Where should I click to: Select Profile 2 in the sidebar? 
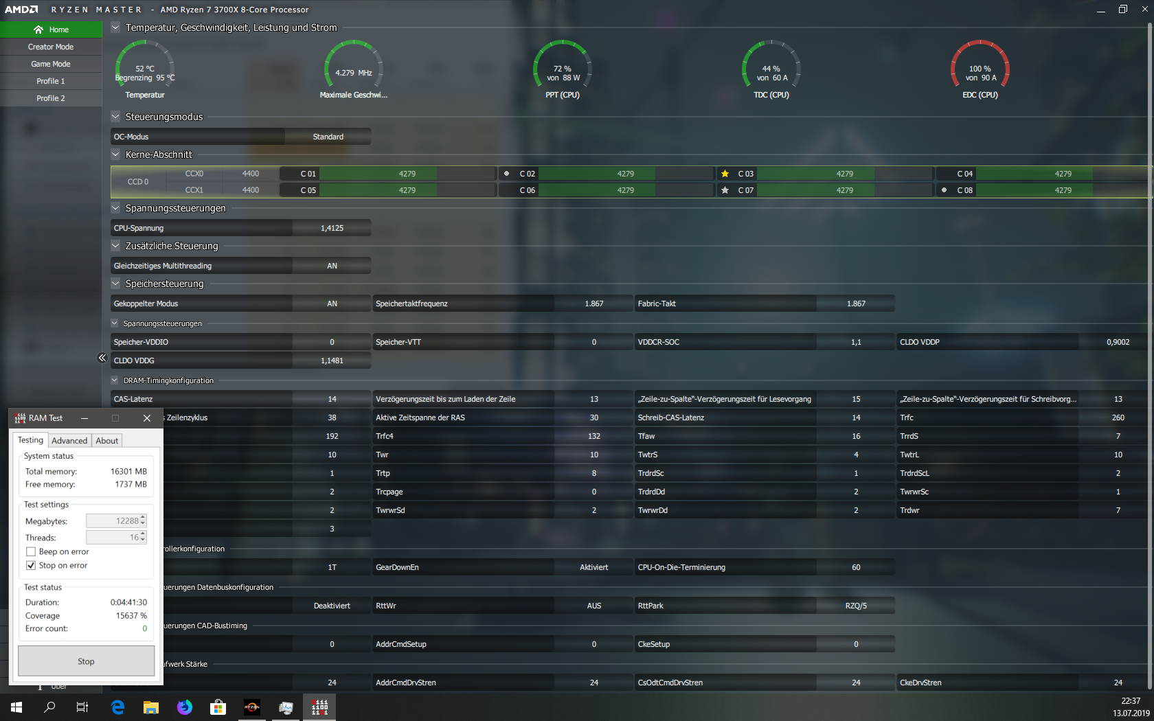tap(51, 98)
